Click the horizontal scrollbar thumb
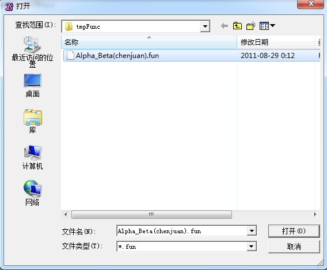This screenshot has width=327, height=270. coord(151,214)
